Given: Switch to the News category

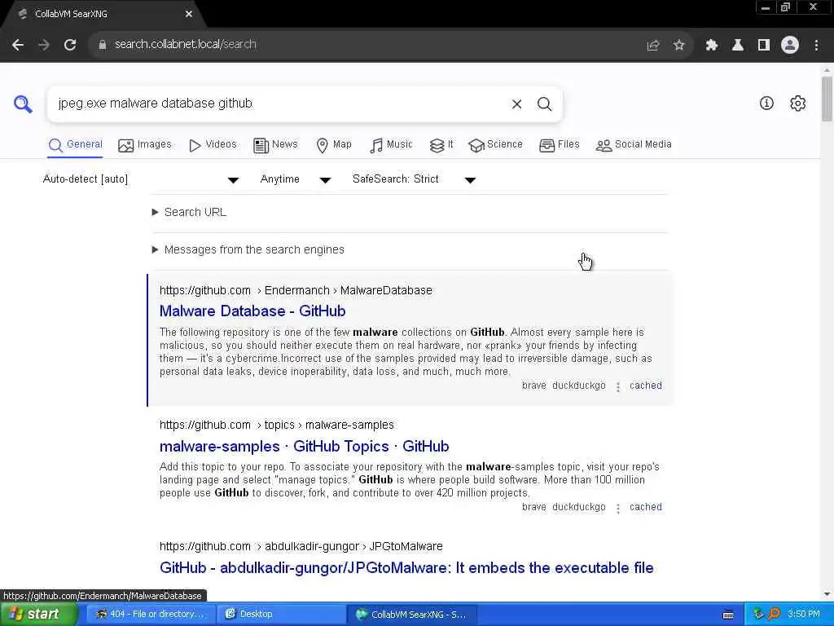Looking at the screenshot, I should point(275,145).
